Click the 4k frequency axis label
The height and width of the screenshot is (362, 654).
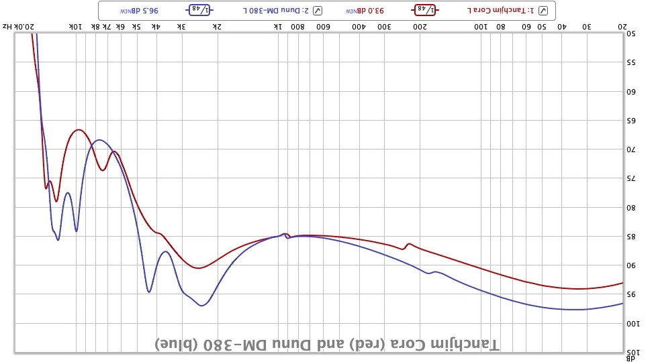click(156, 27)
